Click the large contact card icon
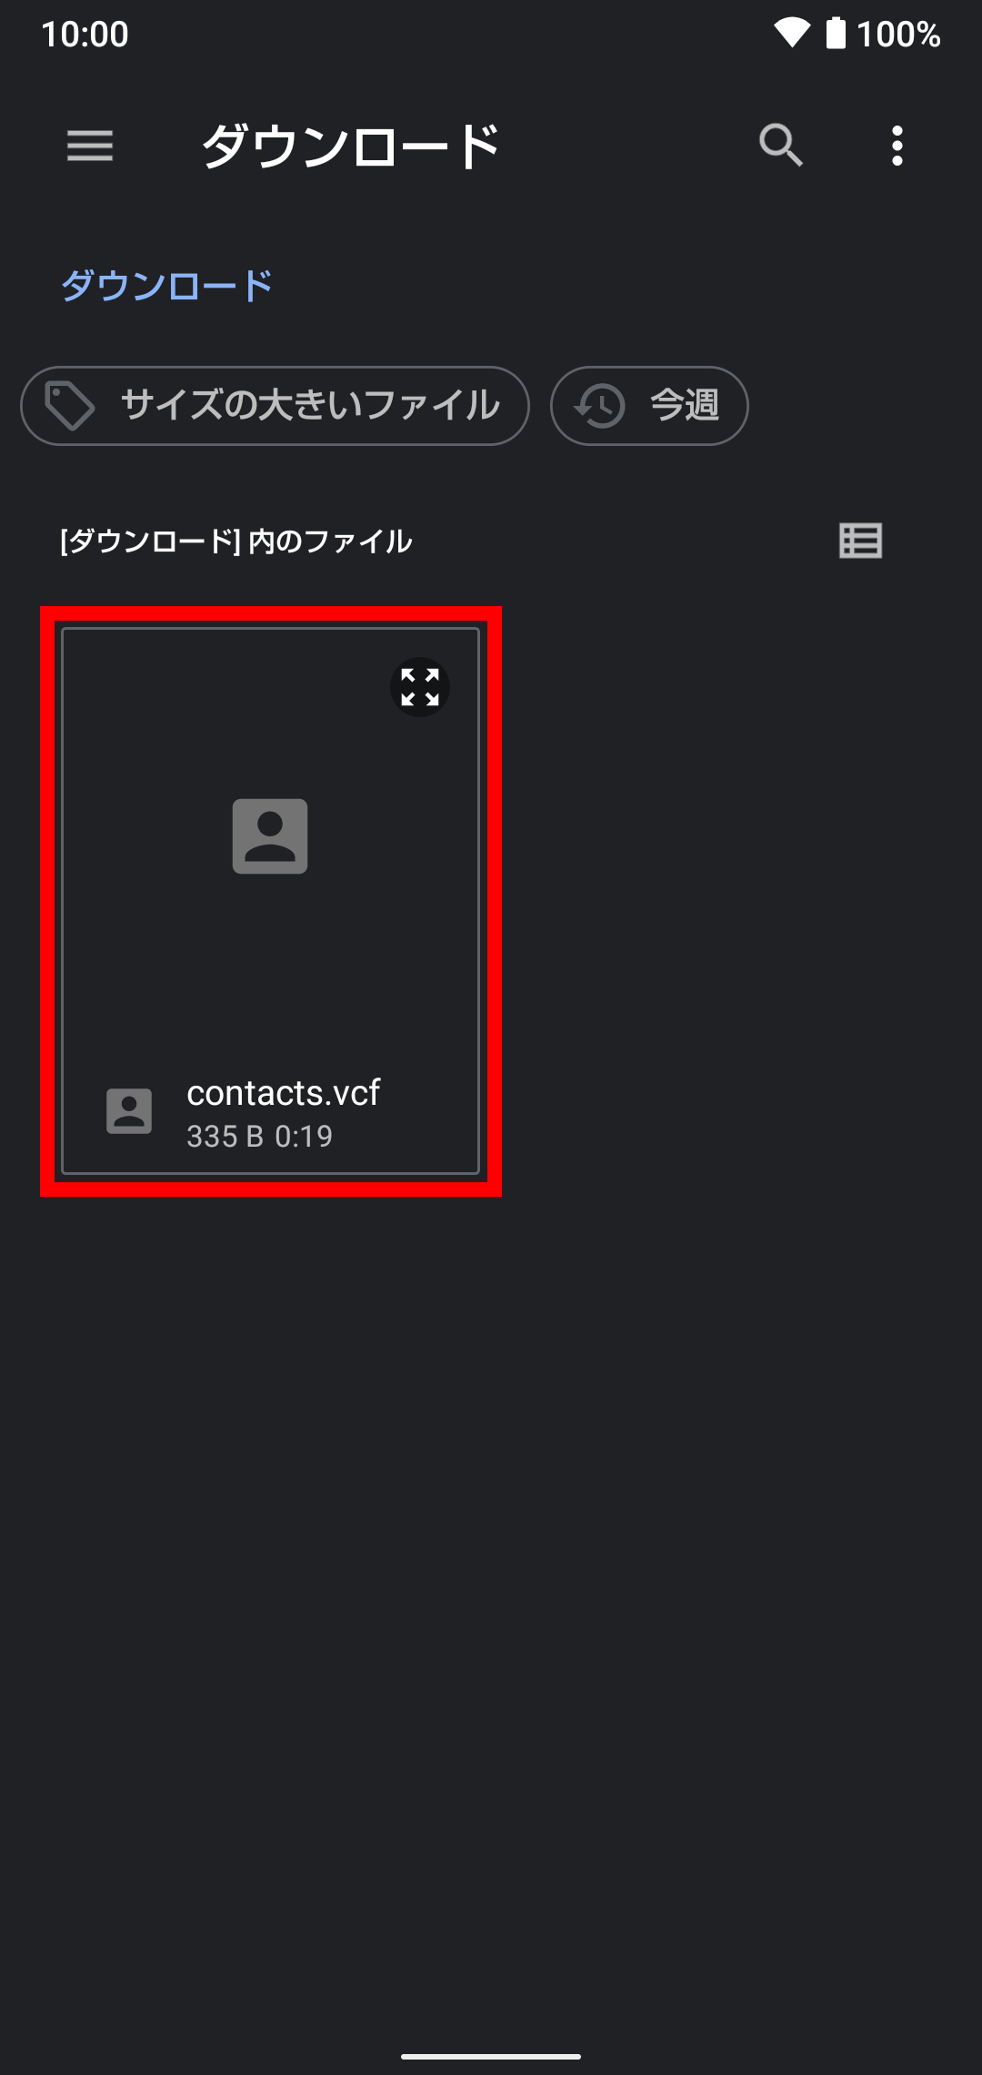 (270, 836)
